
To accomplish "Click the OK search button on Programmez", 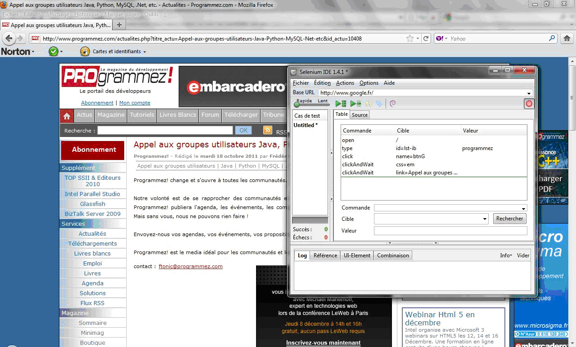I will (x=243, y=130).
